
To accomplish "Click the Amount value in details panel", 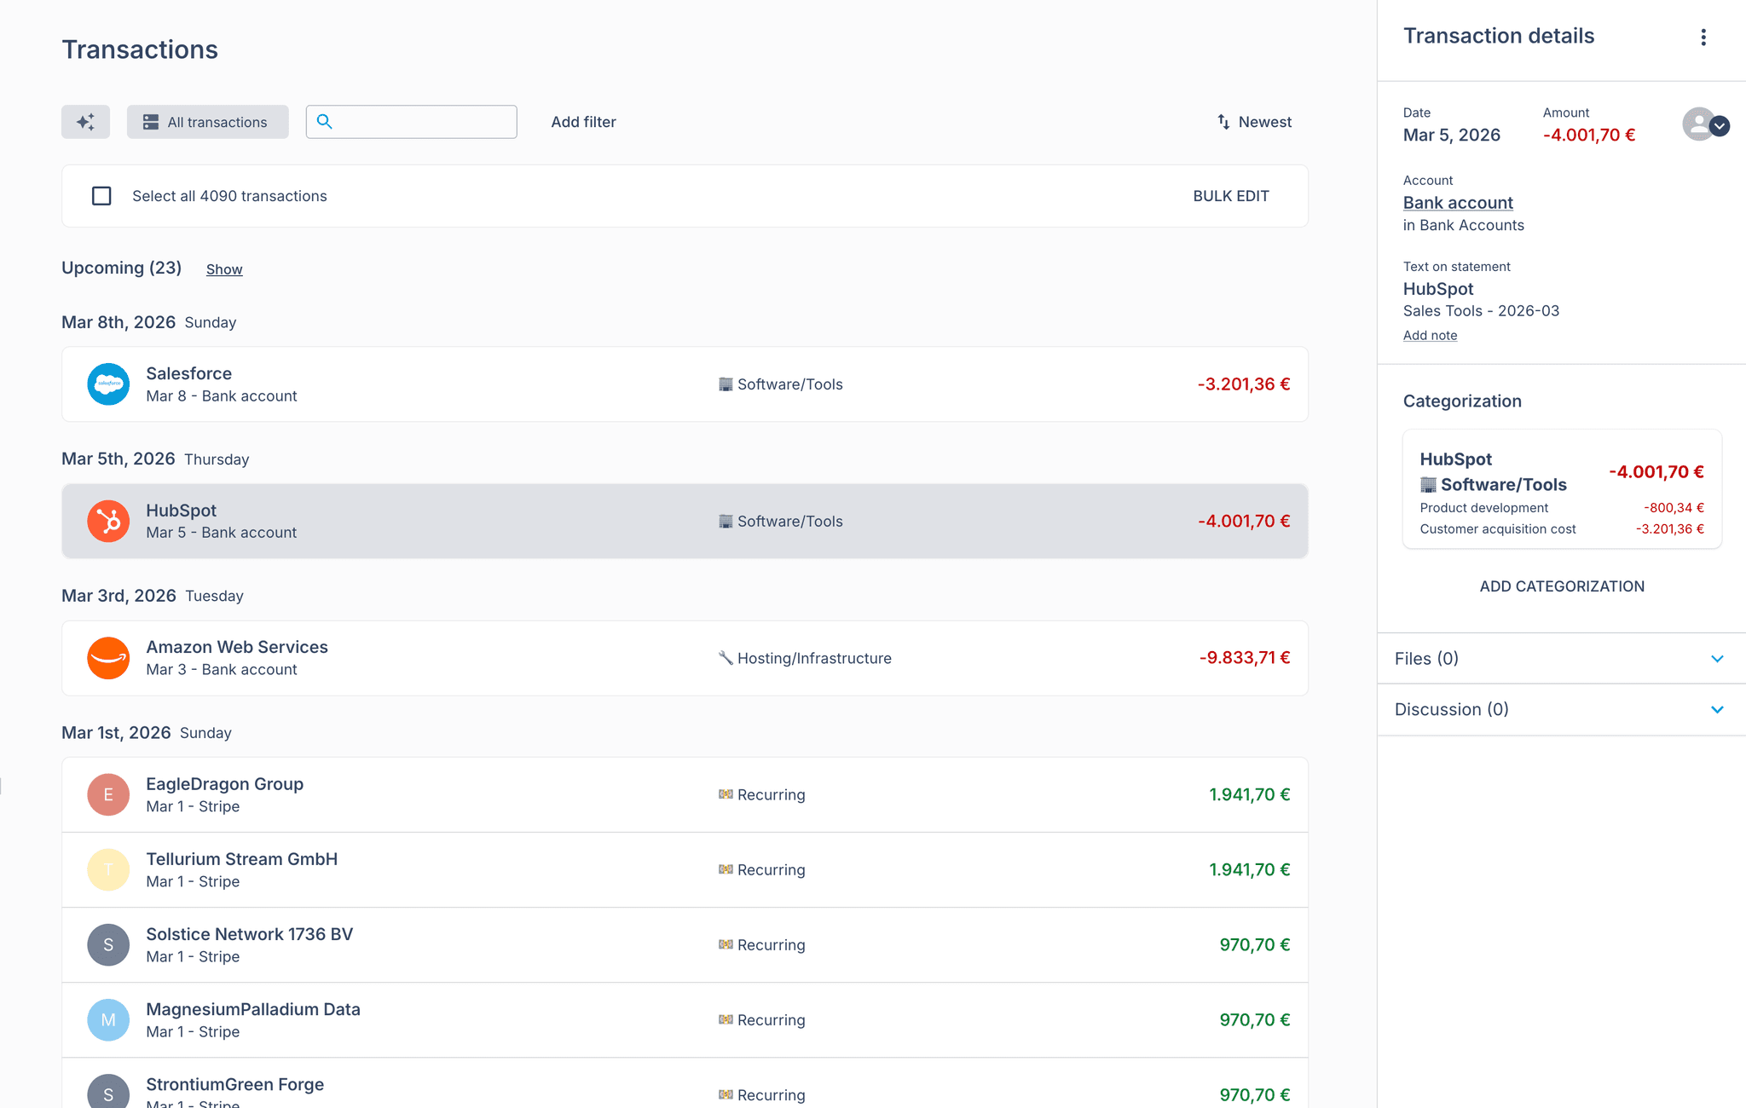I will coord(1589,135).
